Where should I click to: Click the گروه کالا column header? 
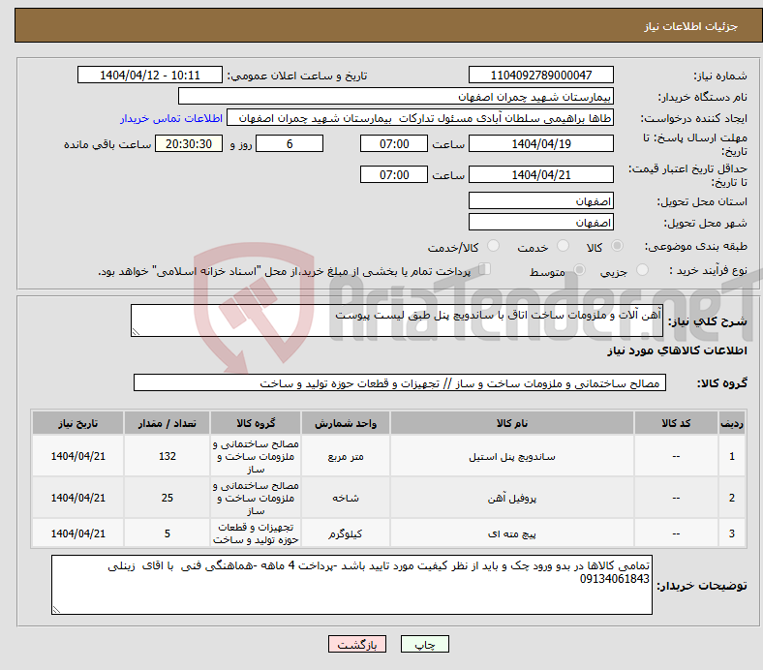pyautogui.click(x=256, y=423)
